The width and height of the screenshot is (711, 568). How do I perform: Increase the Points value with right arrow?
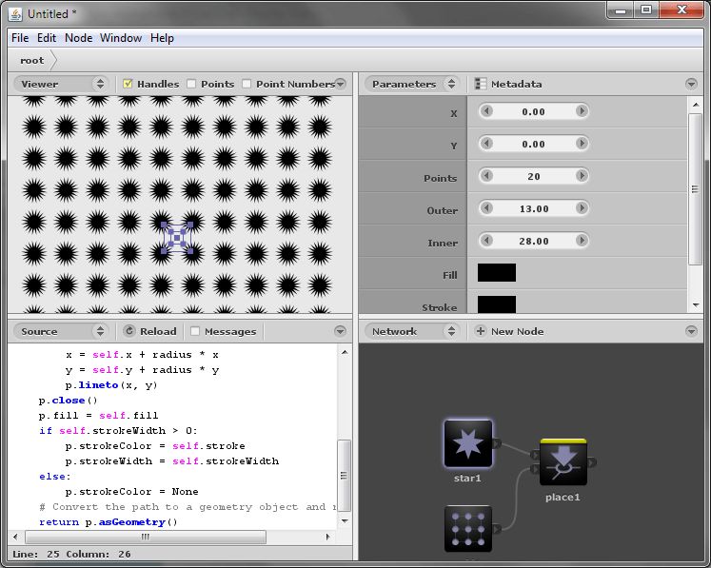click(582, 176)
